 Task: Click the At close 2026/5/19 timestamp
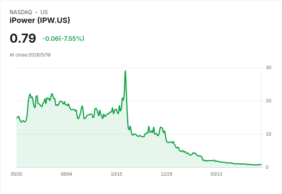[x=30, y=55]
